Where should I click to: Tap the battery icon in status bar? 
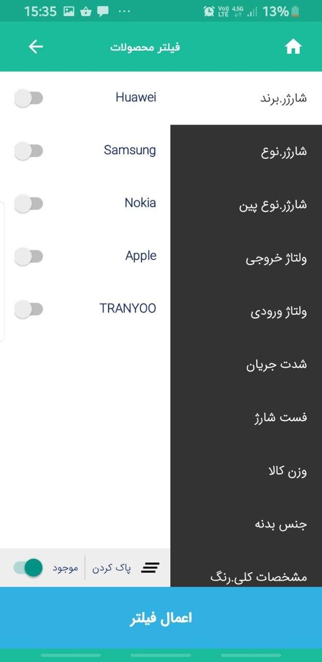click(295, 11)
